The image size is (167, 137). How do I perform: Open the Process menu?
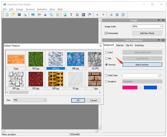tap(30, 9)
